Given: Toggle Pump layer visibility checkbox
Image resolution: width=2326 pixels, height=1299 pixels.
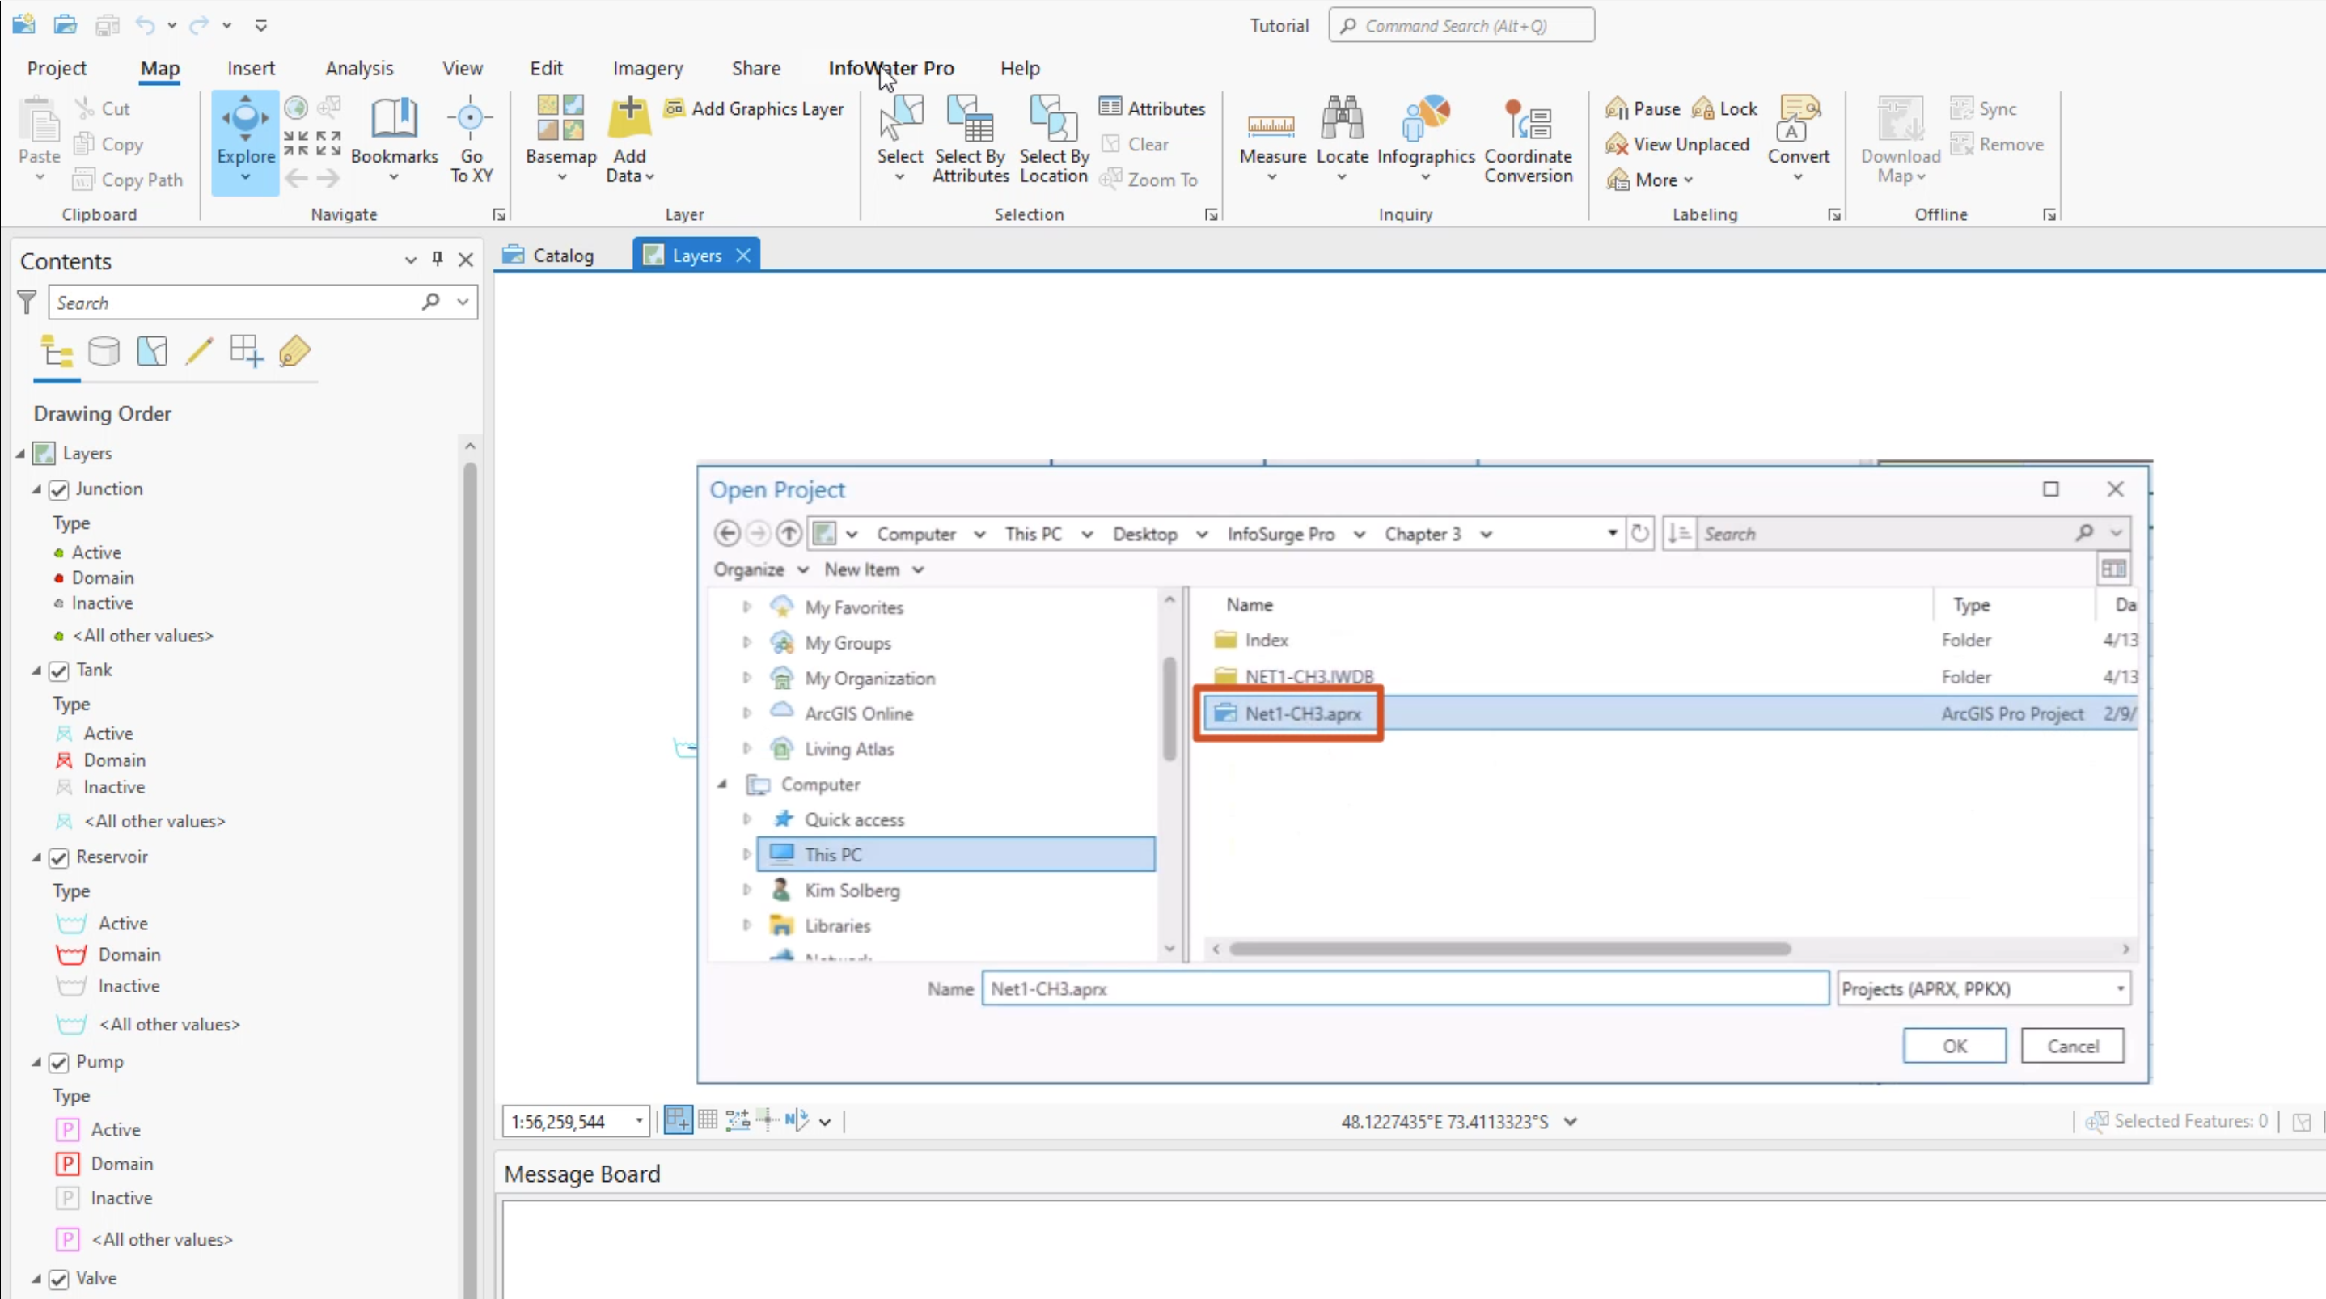Looking at the screenshot, I should coord(59,1061).
